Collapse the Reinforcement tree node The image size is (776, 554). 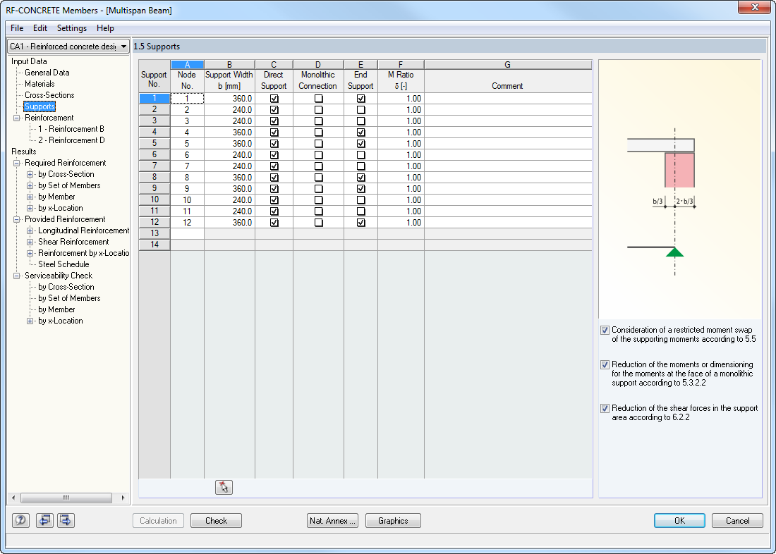coord(17,118)
